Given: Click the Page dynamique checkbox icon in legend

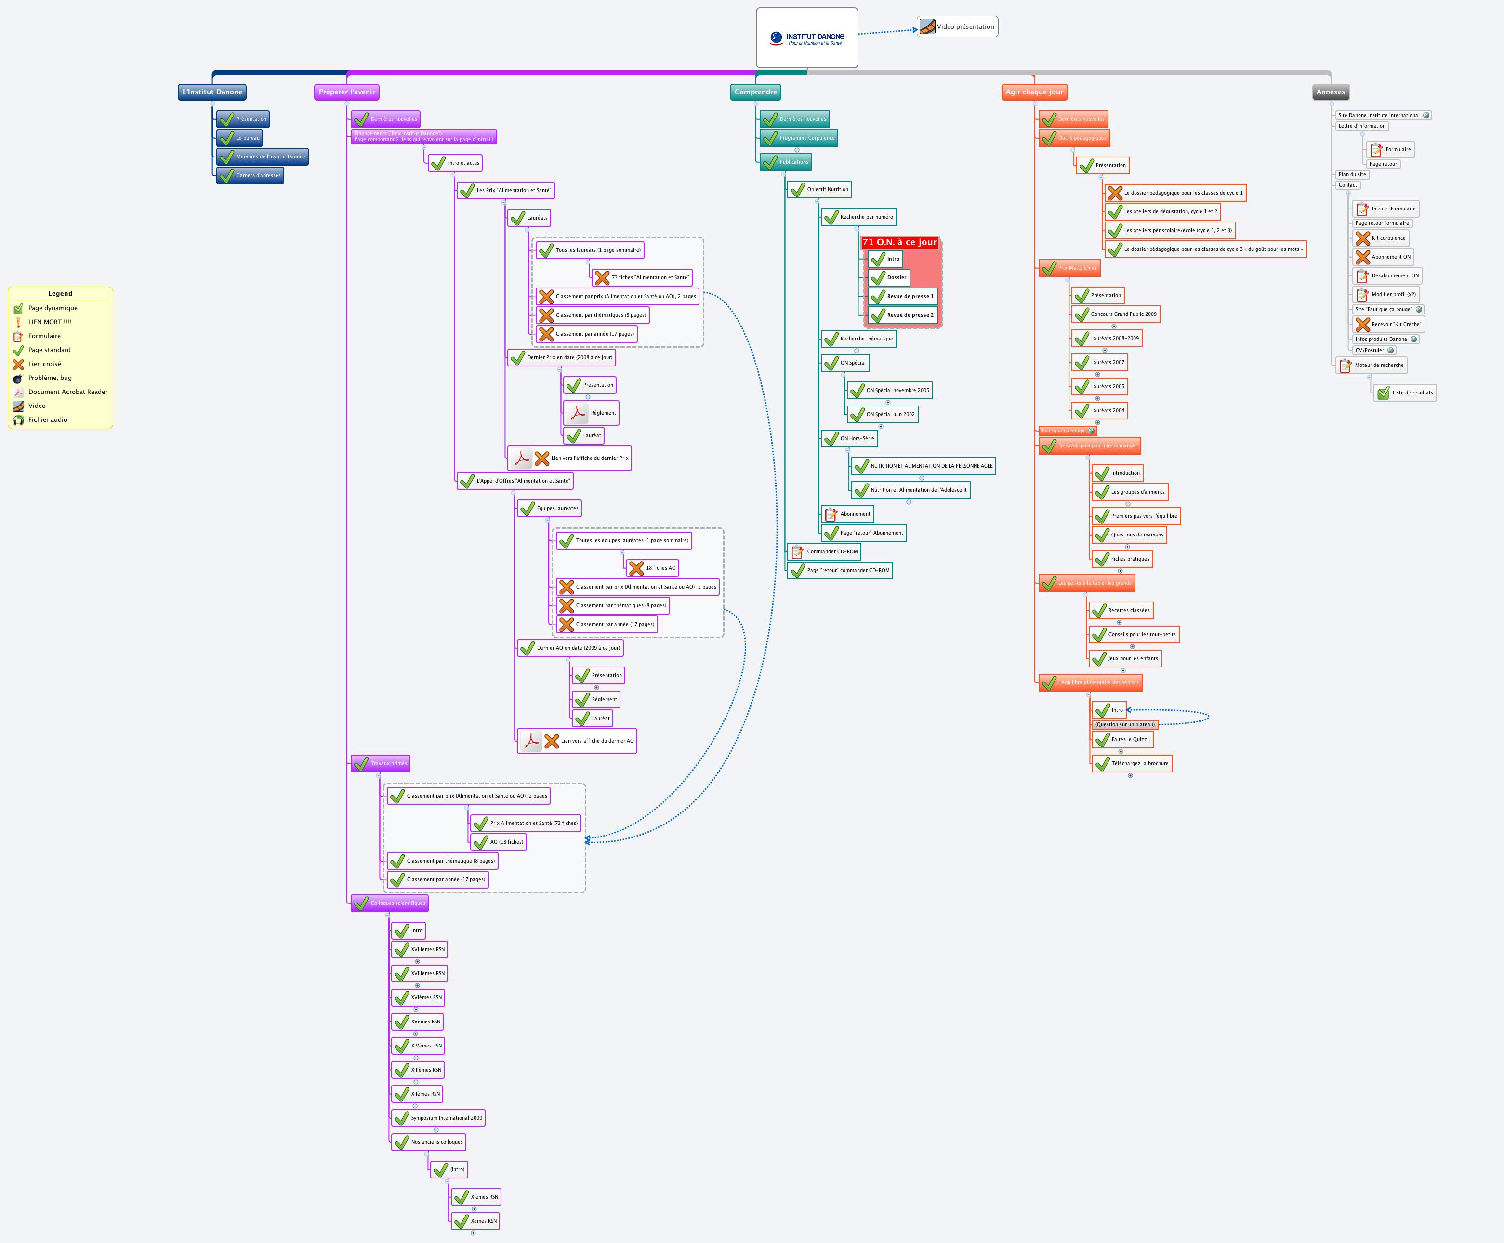Looking at the screenshot, I should click(x=19, y=309).
